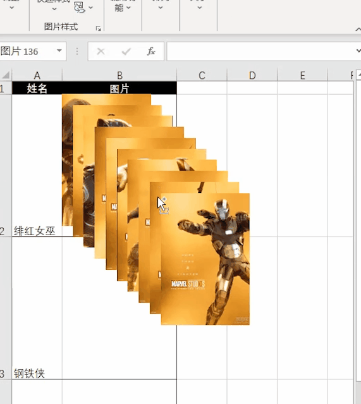The width and height of the screenshot is (361, 404).
Task: Click the cell containing 钢铁侠
Action: tap(37, 308)
